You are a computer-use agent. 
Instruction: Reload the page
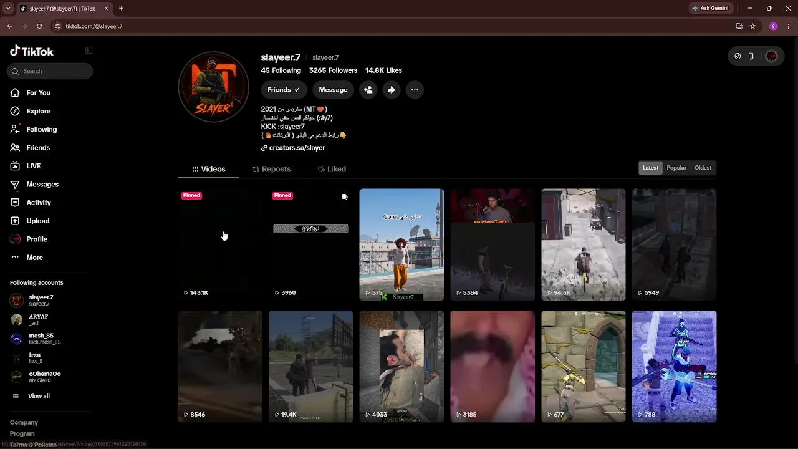point(39,26)
